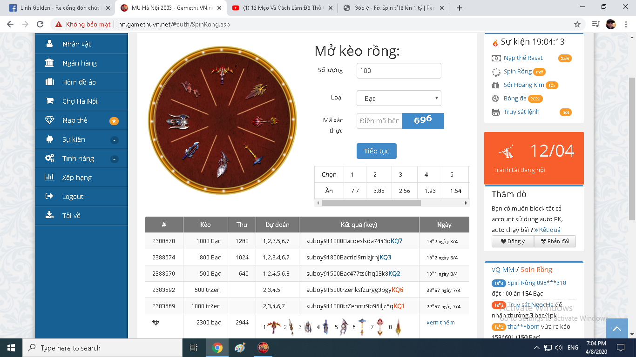Bookmark this page with the star icon

click(x=577, y=24)
